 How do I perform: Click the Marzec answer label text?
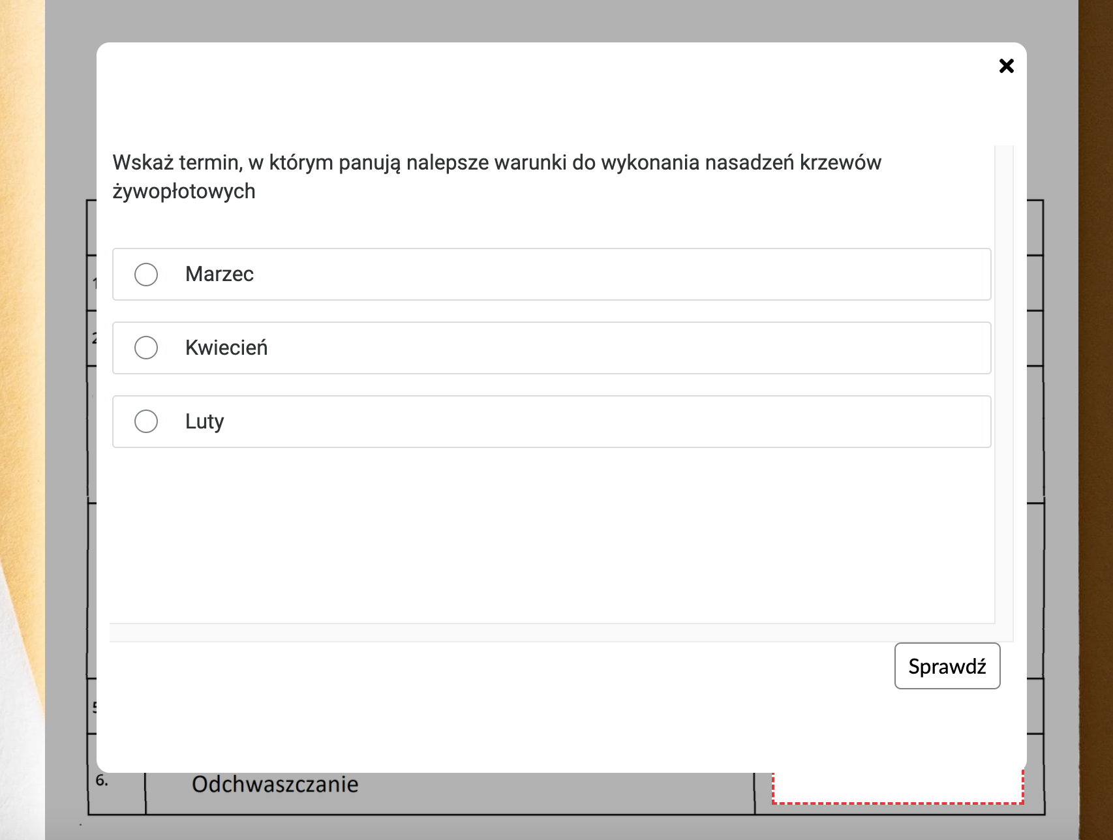click(x=219, y=275)
